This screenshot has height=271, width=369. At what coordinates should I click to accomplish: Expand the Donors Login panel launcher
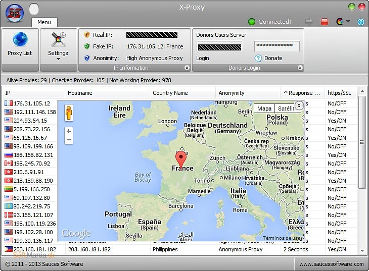(300, 68)
